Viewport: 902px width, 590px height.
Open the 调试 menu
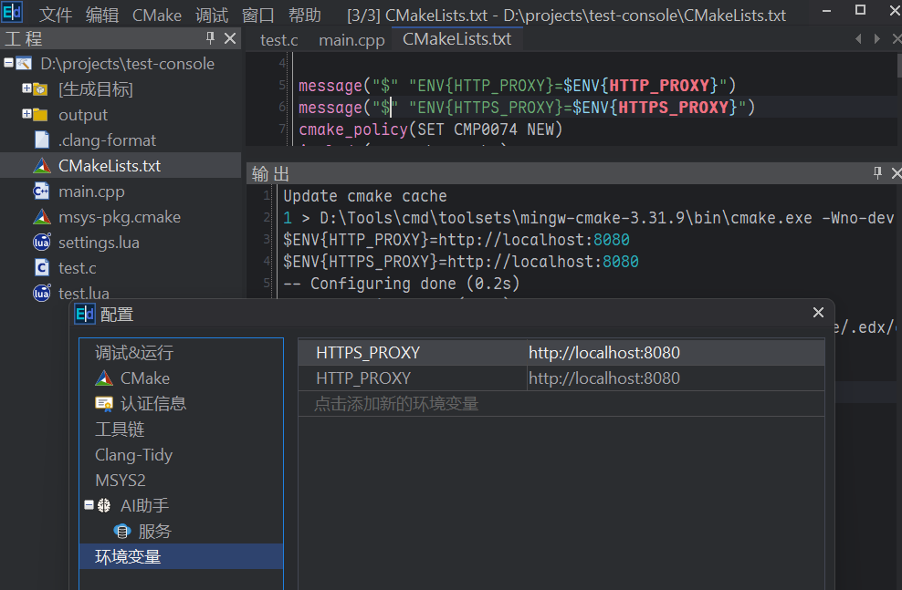pos(212,16)
